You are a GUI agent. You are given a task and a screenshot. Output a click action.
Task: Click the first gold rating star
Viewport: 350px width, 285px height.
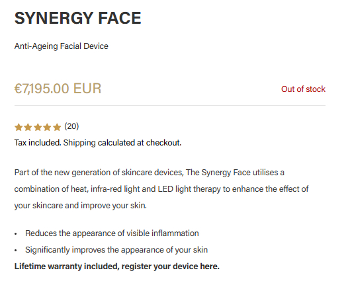[x=19, y=128]
